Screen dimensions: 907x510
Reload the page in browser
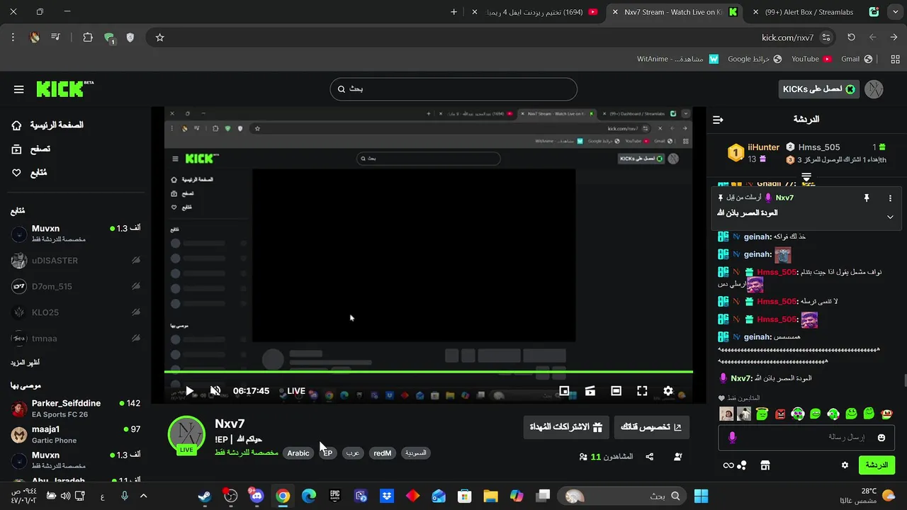coord(851,38)
